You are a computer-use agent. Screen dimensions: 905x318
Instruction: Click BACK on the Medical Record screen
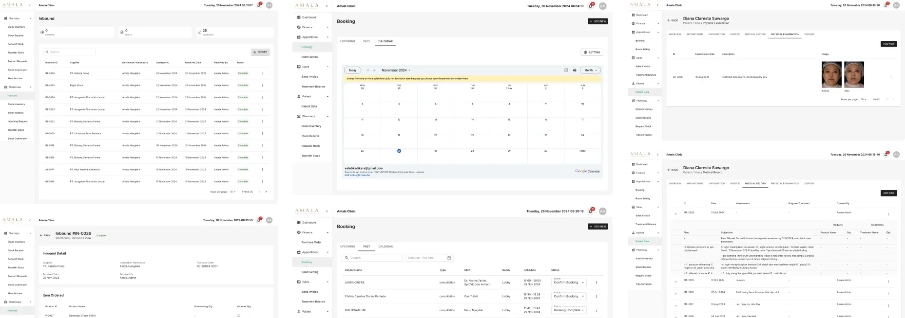[x=673, y=170]
